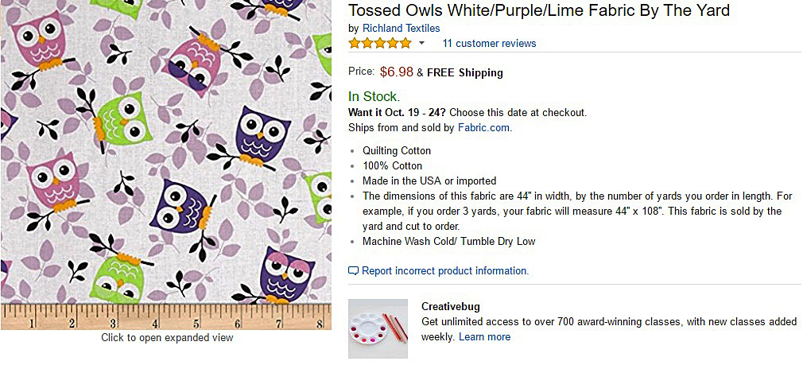803x365 pixels.
Task: Click the fifth star in the rating
Action: coord(405,43)
